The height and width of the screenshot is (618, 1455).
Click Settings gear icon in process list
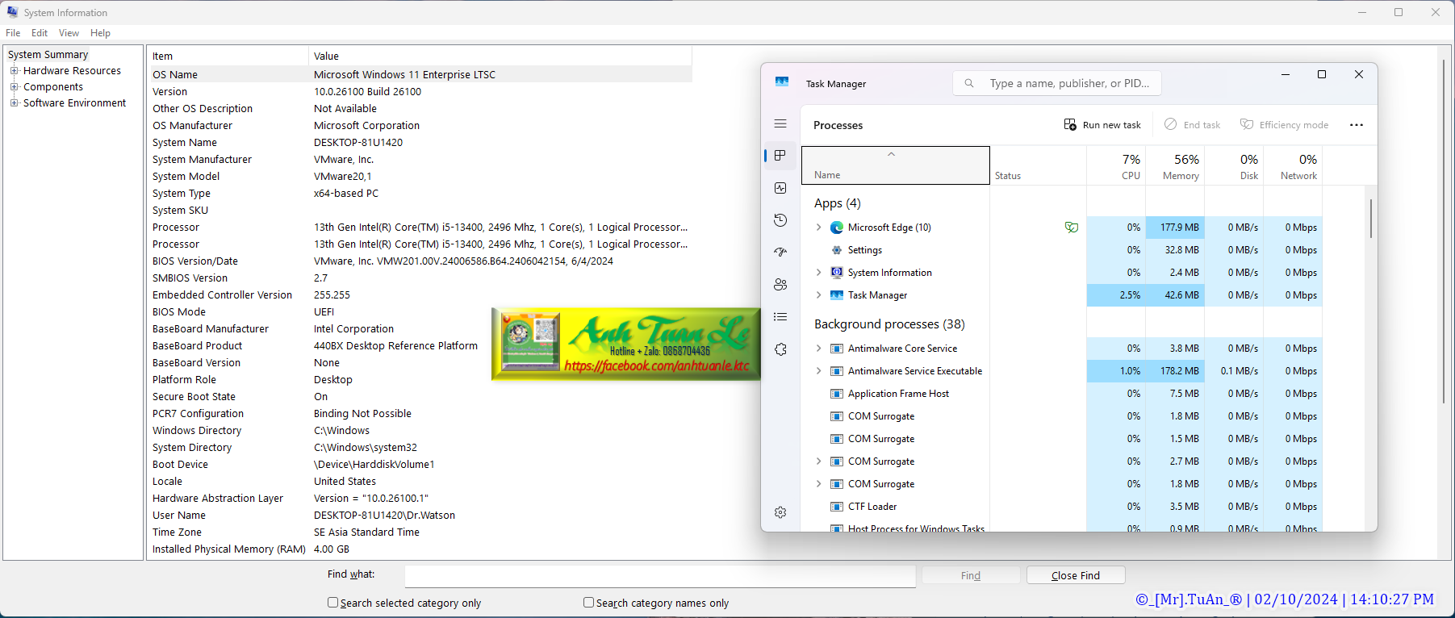pyautogui.click(x=837, y=250)
